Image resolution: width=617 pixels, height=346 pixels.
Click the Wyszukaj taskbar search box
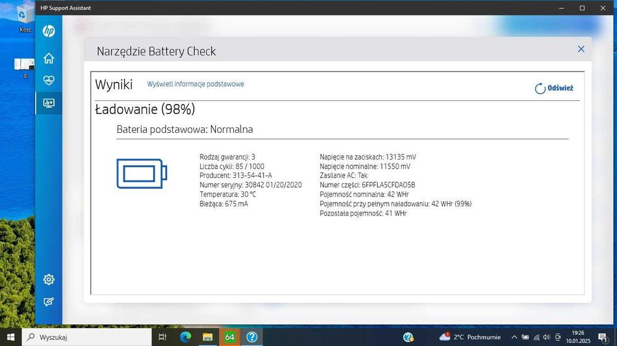click(x=86, y=337)
